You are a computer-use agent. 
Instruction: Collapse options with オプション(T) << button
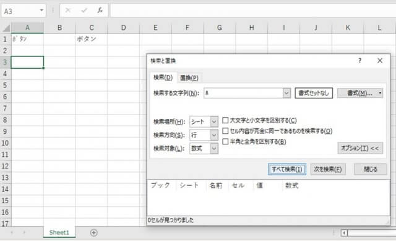point(360,148)
